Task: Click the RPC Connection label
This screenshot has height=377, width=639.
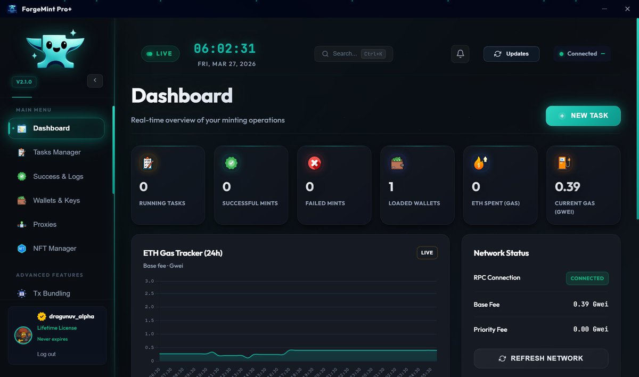Action: coord(497,277)
